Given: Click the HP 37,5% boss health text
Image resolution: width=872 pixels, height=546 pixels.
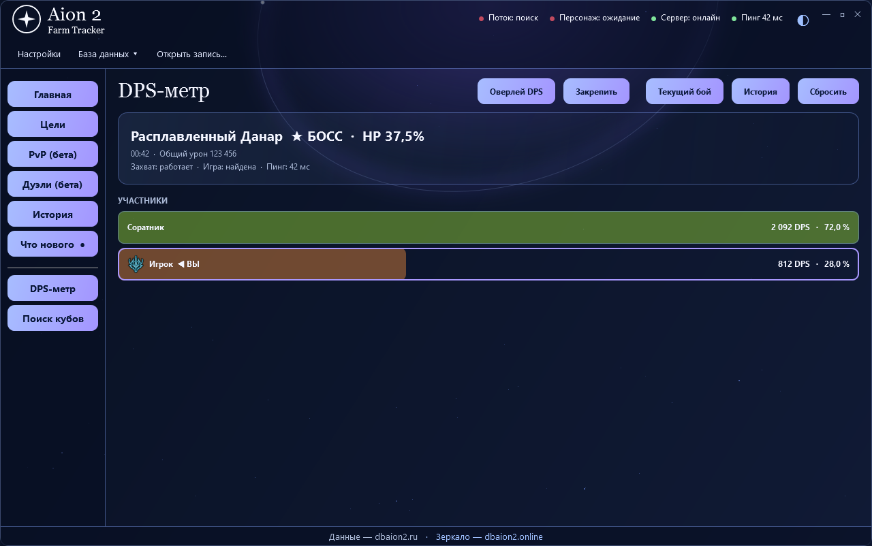Looking at the screenshot, I should tap(393, 137).
